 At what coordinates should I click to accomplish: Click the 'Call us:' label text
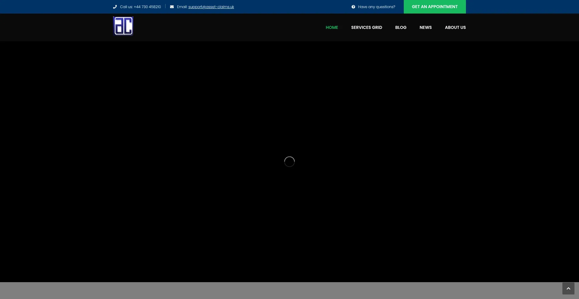(x=126, y=7)
